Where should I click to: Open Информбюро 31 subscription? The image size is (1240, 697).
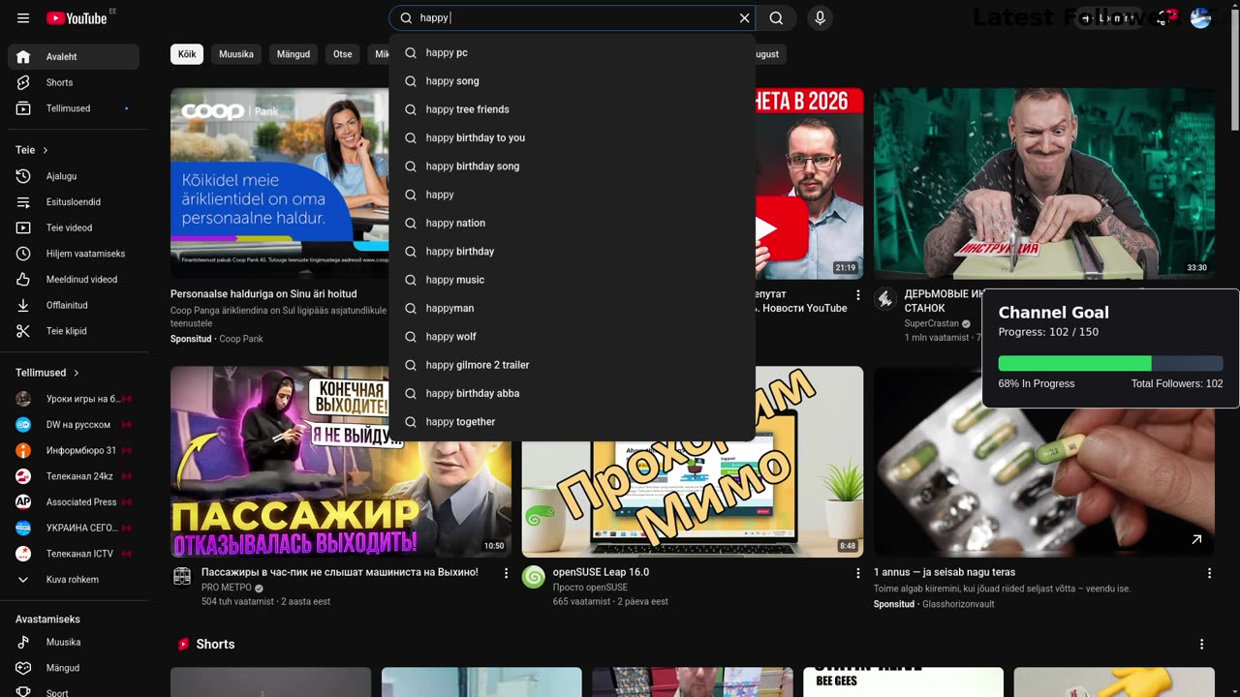[x=74, y=450]
